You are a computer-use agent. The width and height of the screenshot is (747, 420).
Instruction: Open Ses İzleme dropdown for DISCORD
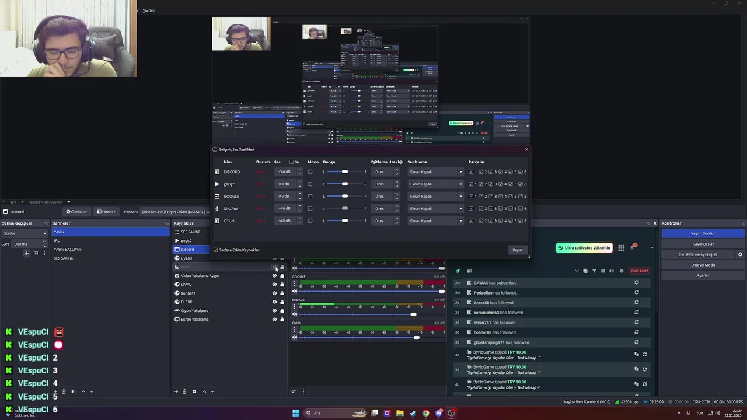point(436,172)
